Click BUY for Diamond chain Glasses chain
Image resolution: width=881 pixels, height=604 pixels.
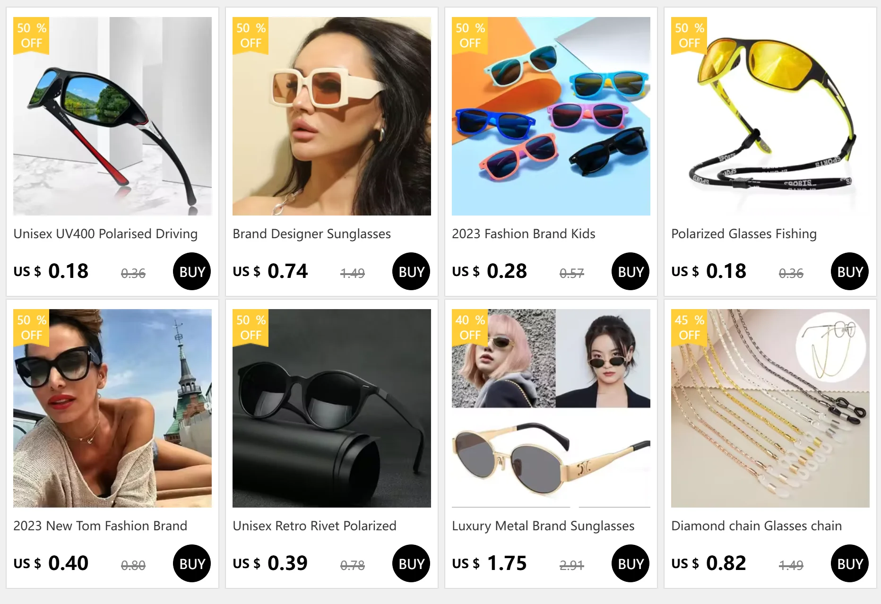pos(850,563)
